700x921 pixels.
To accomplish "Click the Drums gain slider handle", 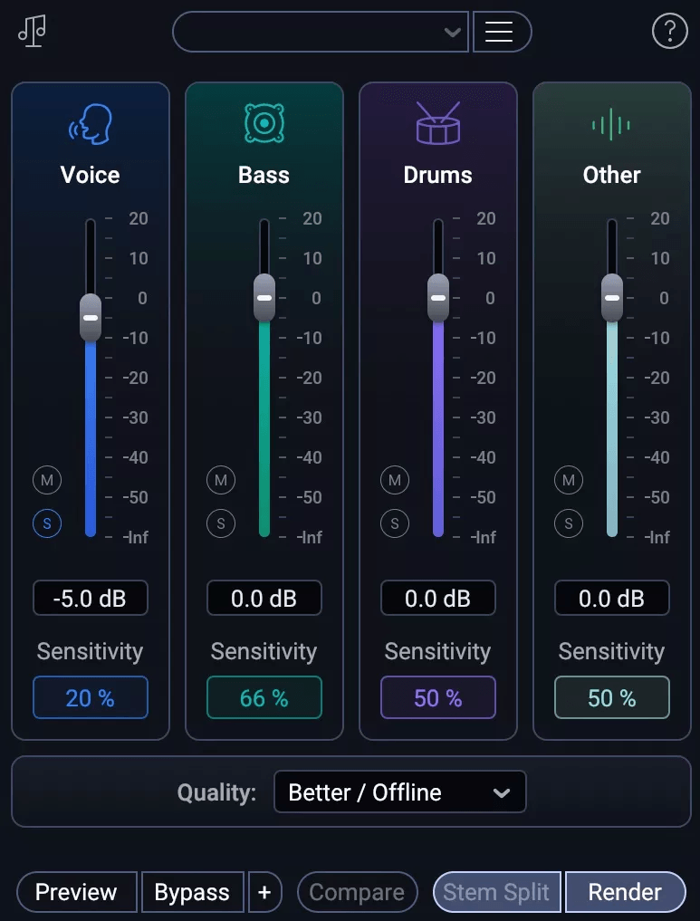I will (x=438, y=298).
